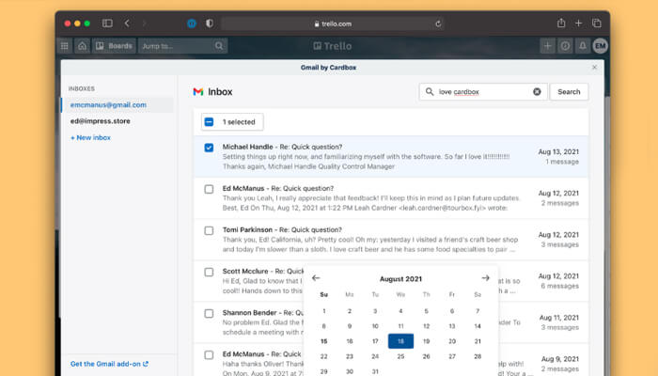Open a new tab with plus icon

(x=579, y=23)
